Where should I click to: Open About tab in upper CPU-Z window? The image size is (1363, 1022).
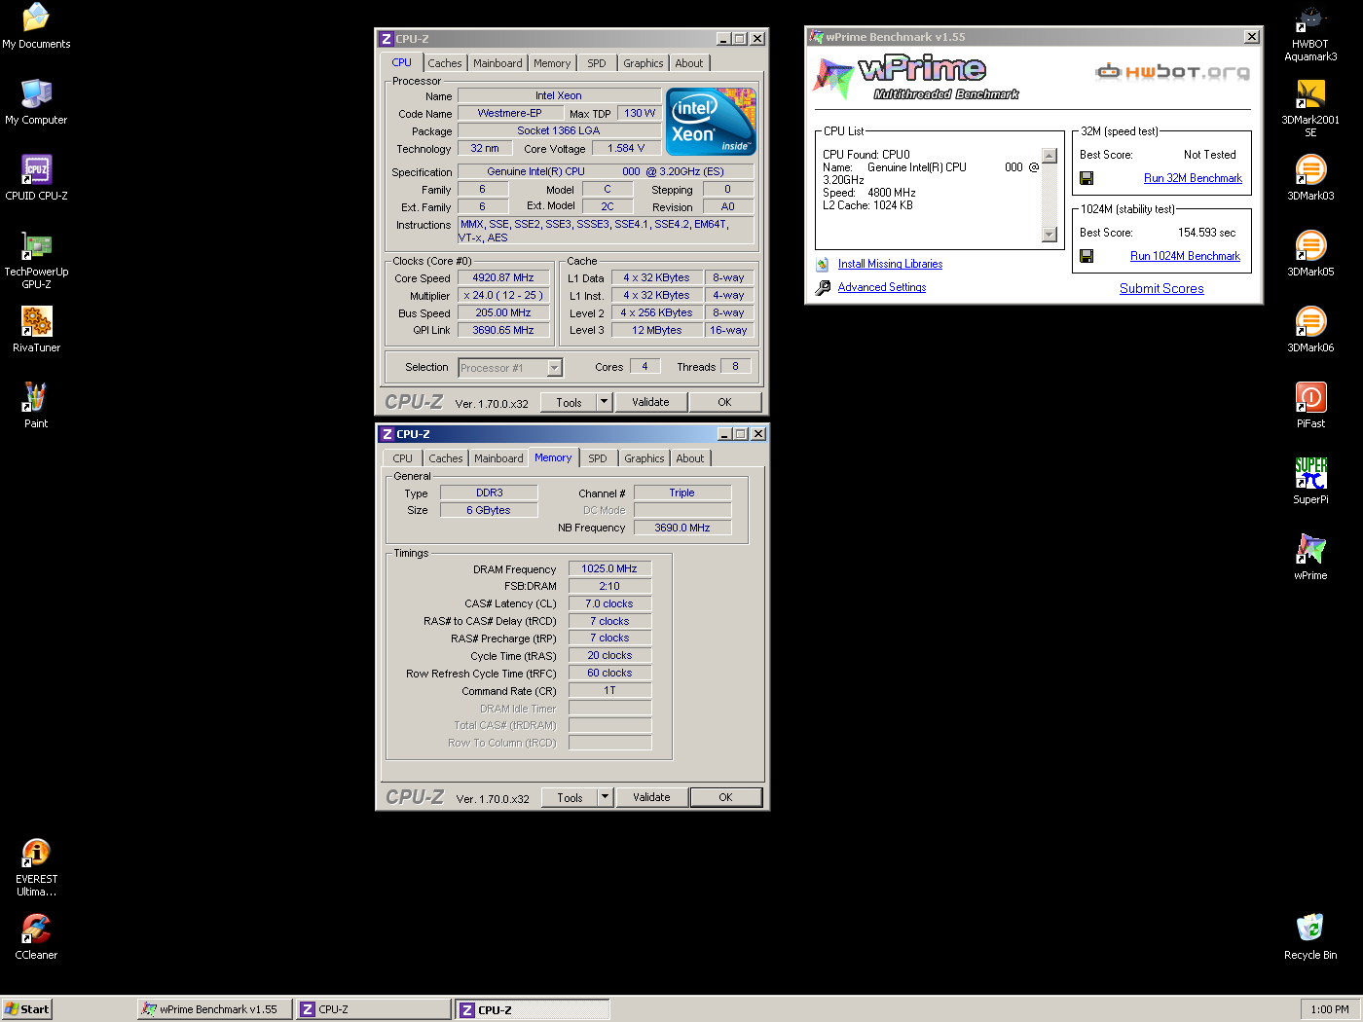click(x=689, y=63)
